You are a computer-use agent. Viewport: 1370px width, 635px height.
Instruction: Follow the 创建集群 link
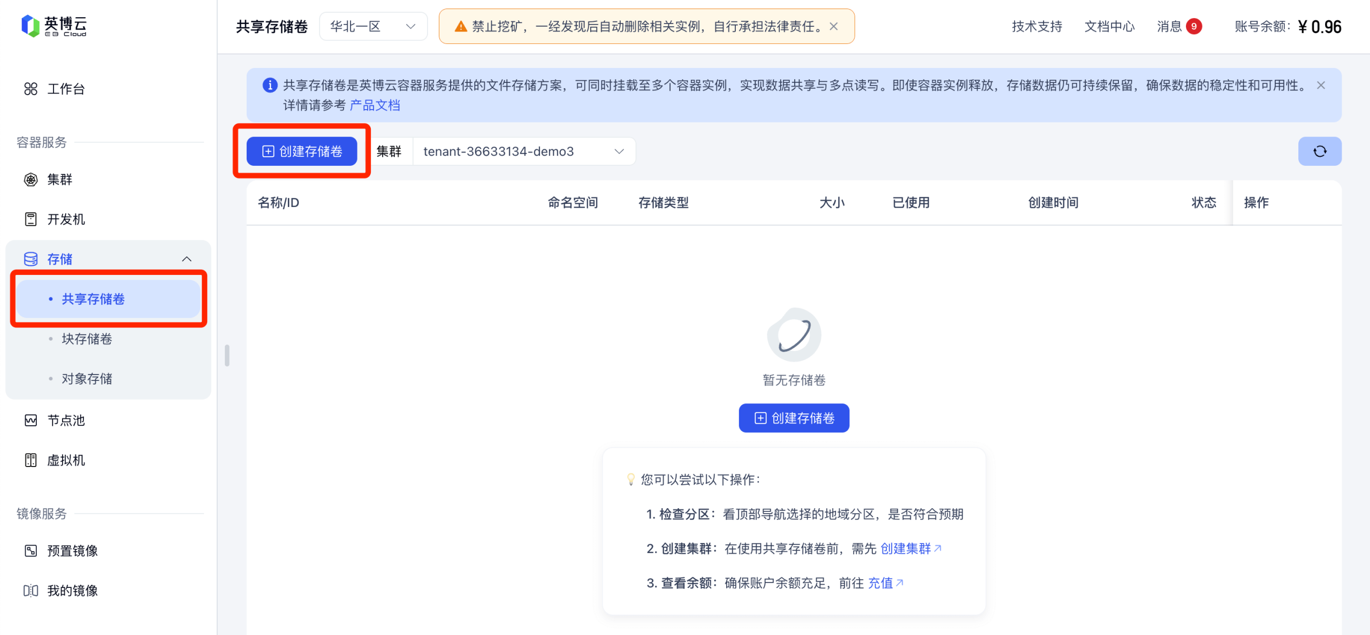pos(907,548)
